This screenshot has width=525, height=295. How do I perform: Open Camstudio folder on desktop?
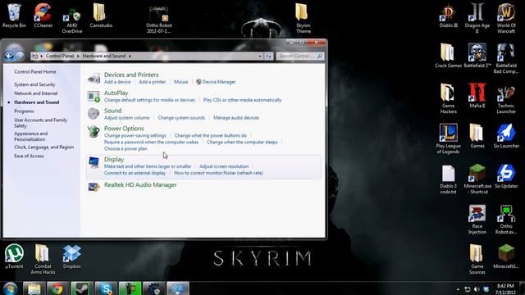click(x=101, y=16)
